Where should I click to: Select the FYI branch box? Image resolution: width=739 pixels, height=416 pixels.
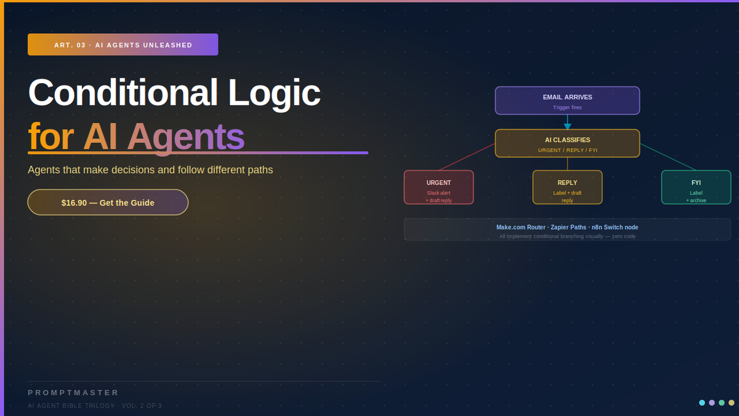click(x=696, y=187)
